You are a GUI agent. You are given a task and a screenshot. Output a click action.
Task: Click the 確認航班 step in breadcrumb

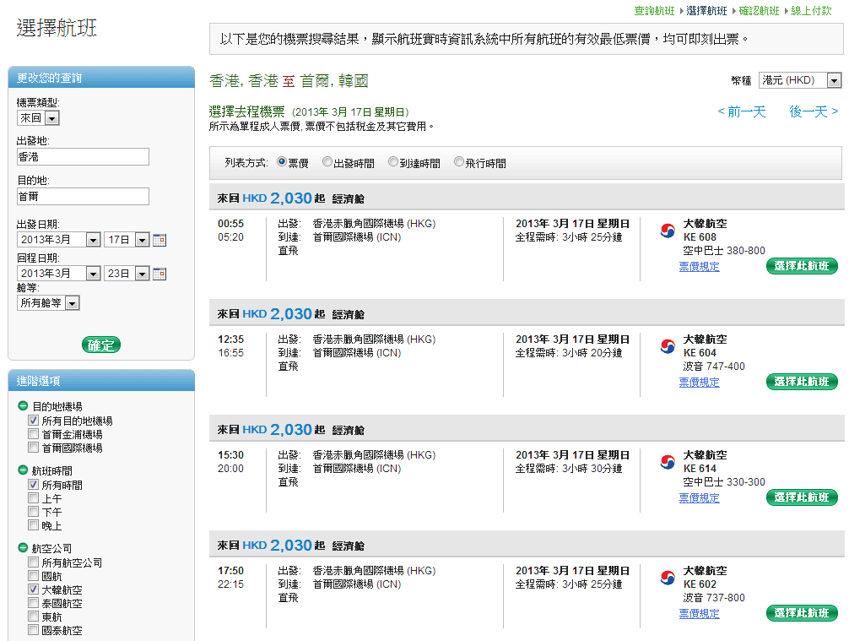coord(759,11)
